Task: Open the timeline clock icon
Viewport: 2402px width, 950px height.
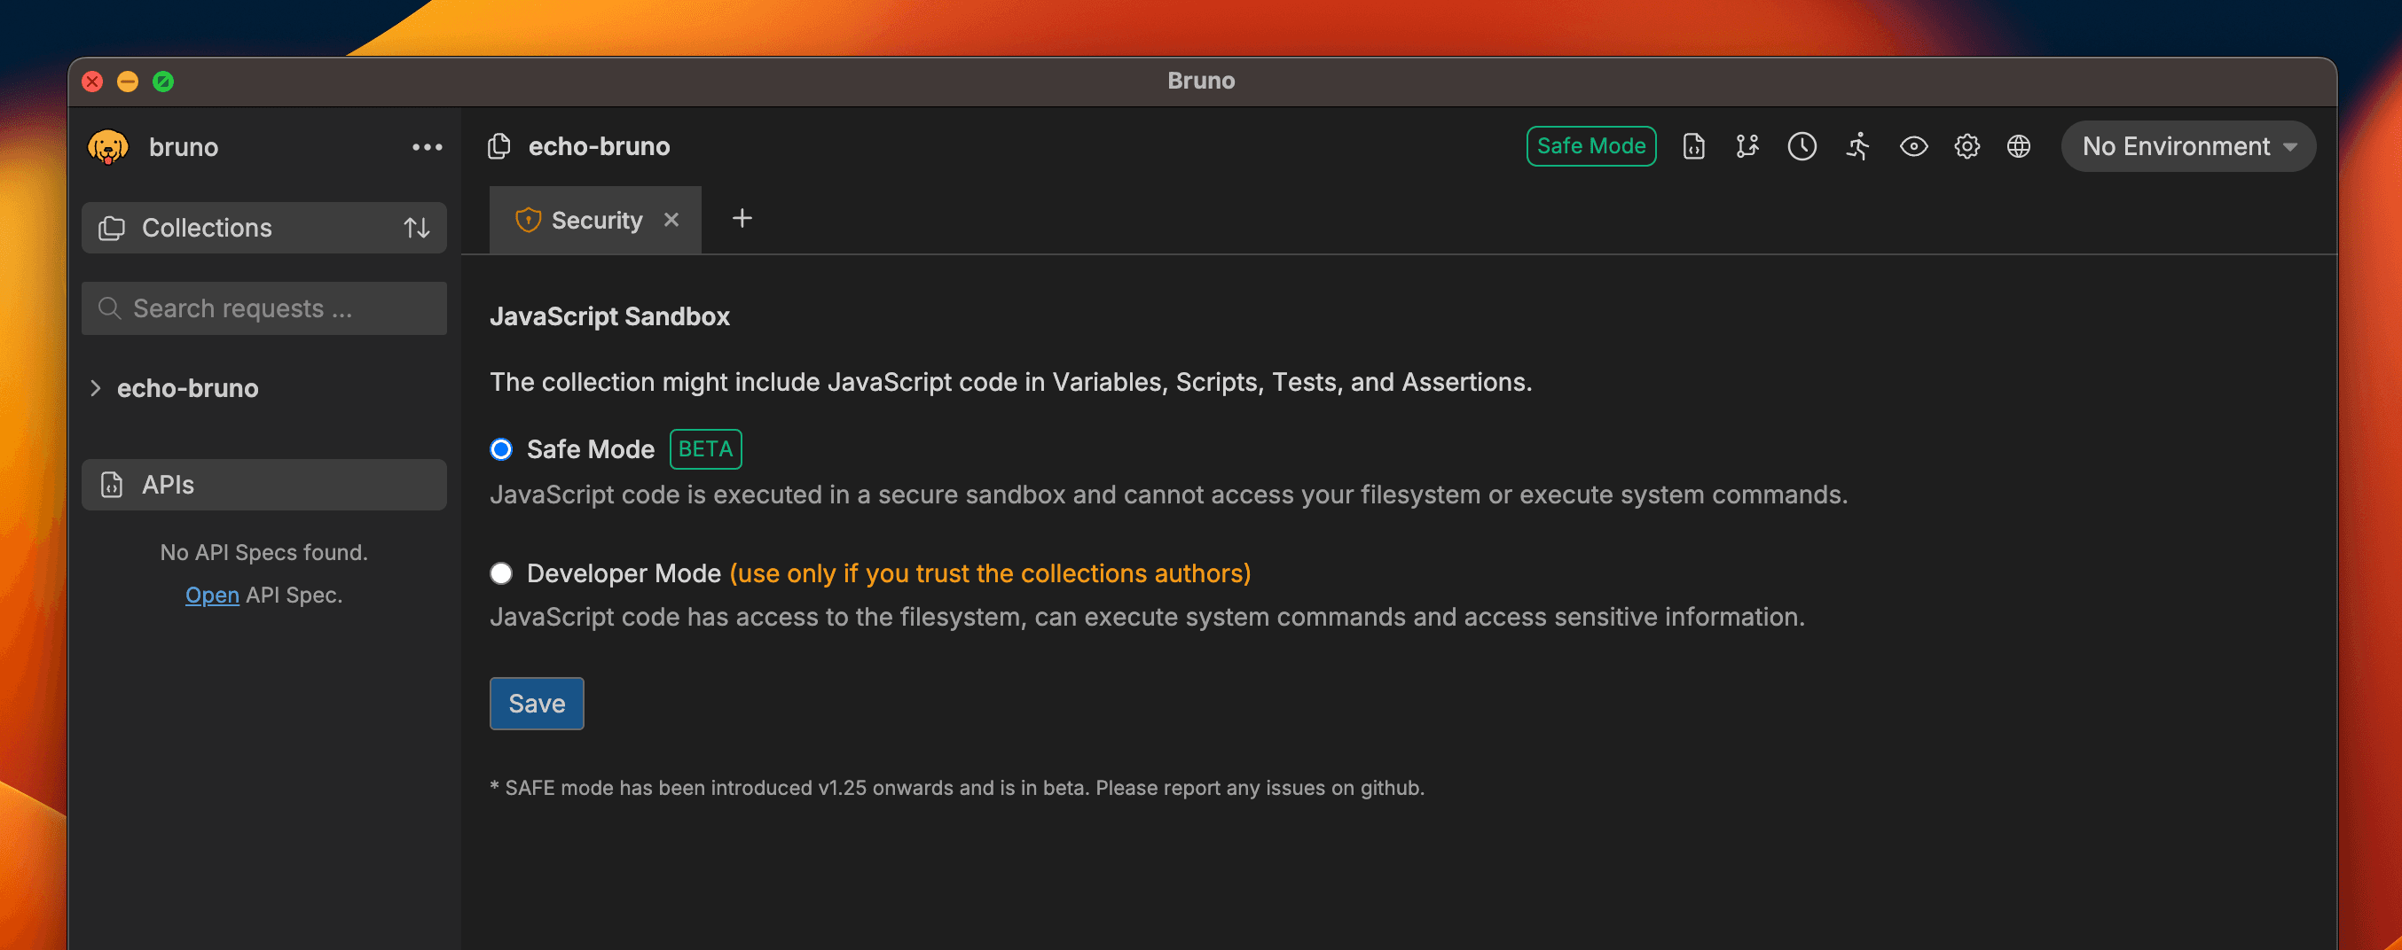Action: tap(1801, 147)
